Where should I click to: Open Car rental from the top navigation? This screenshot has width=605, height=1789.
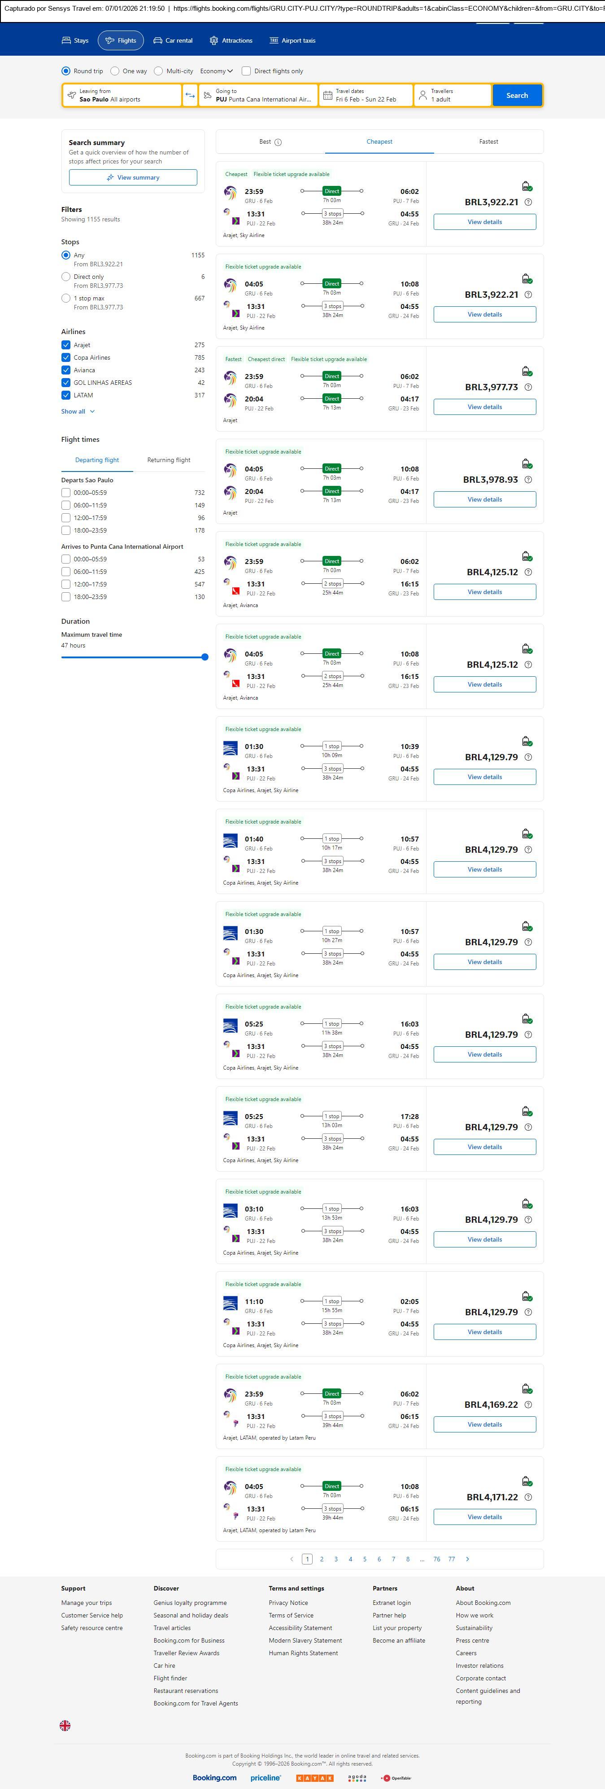(x=173, y=41)
